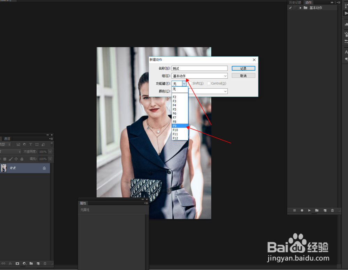Open the Histogram panel icon

pos(346,24)
